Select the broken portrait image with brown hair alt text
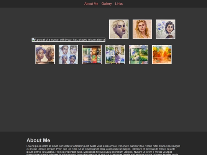207x155 pixels. coord(69,40)
